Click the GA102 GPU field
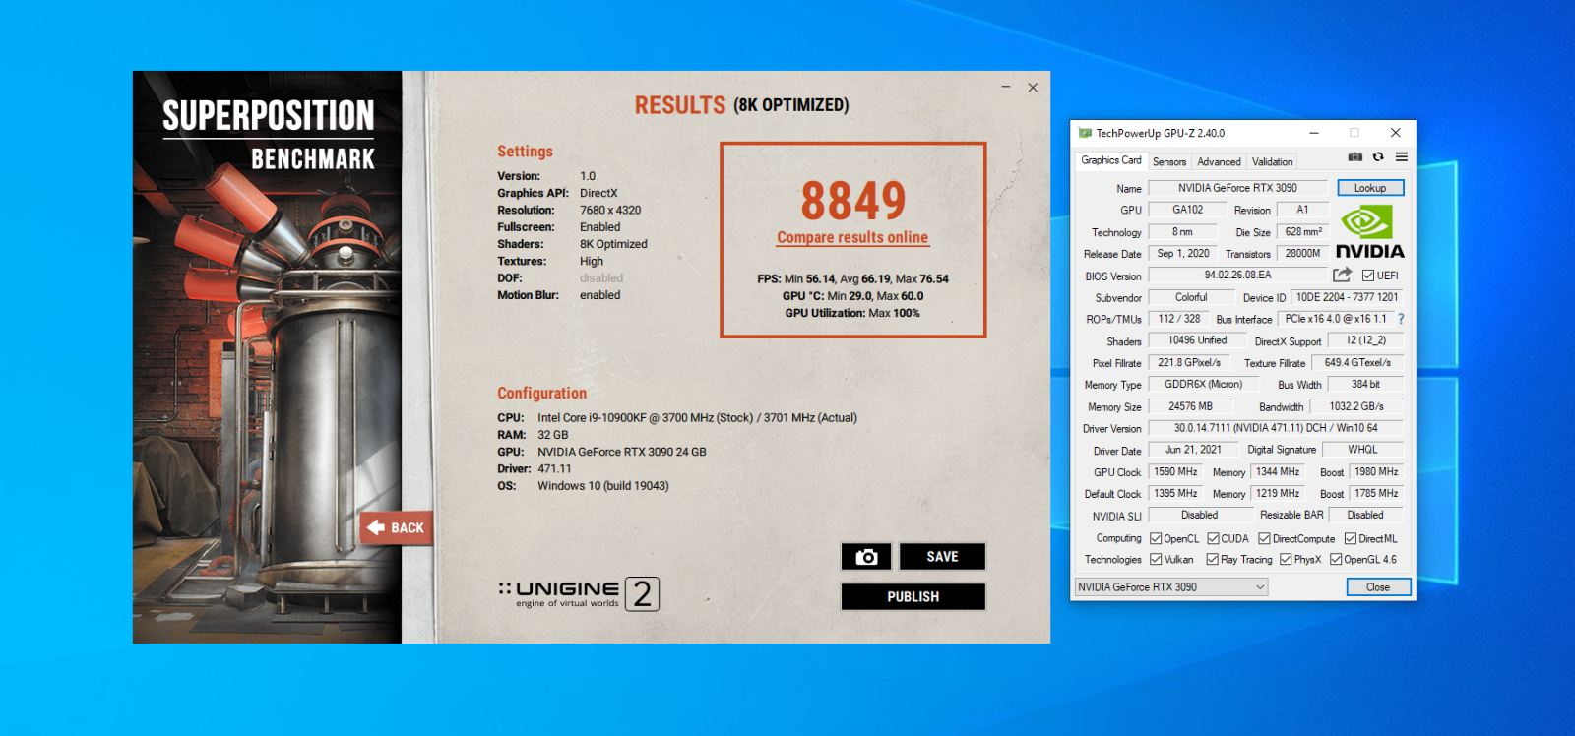Viewport: 1575px width, 736px height. pyautogui.click(x=1187, y=210)
